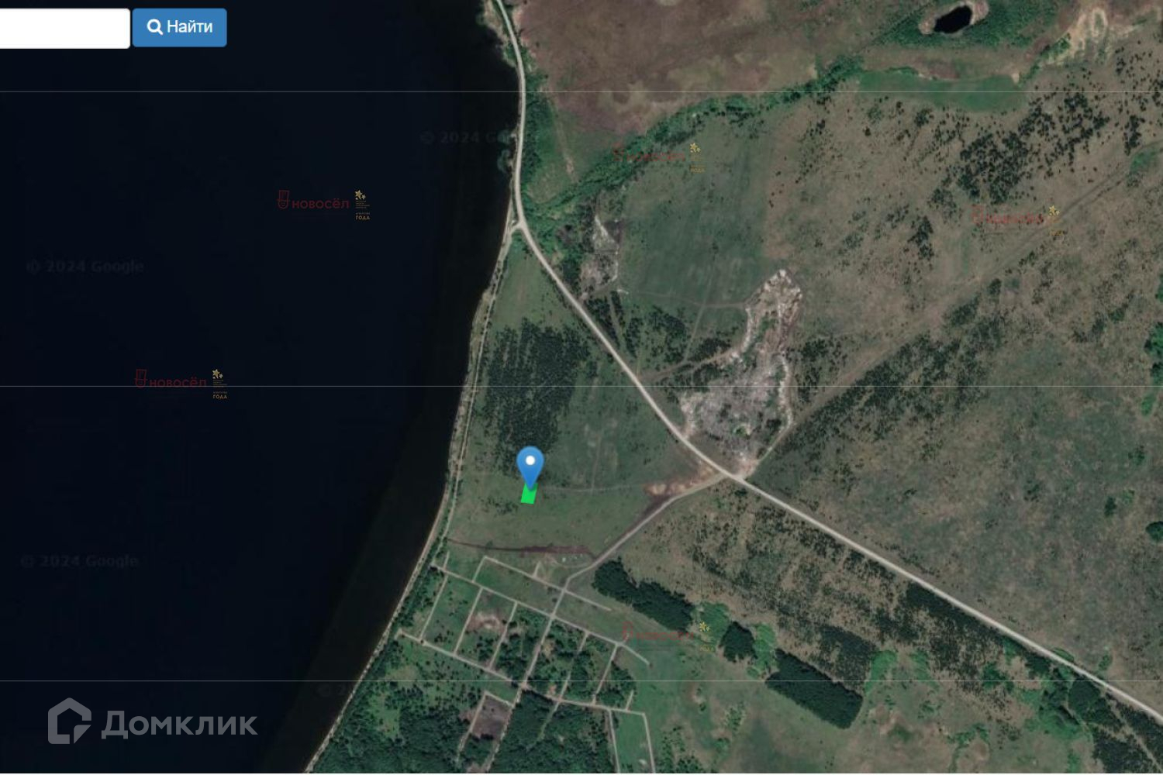Click the Домклик house logo icon
Screen dimensions: 1163x775
click(x=70, y=722)
